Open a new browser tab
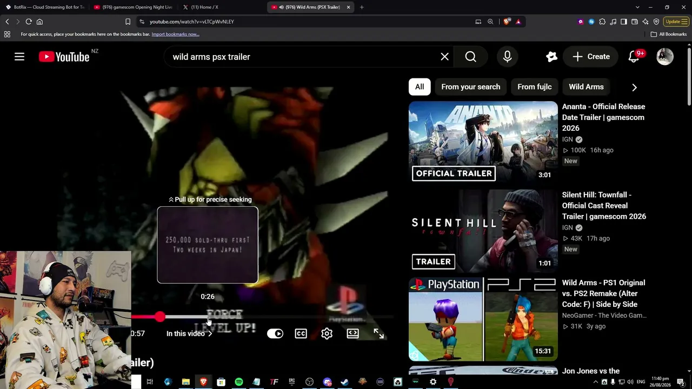The image size is (692, 389). point(362,7)
